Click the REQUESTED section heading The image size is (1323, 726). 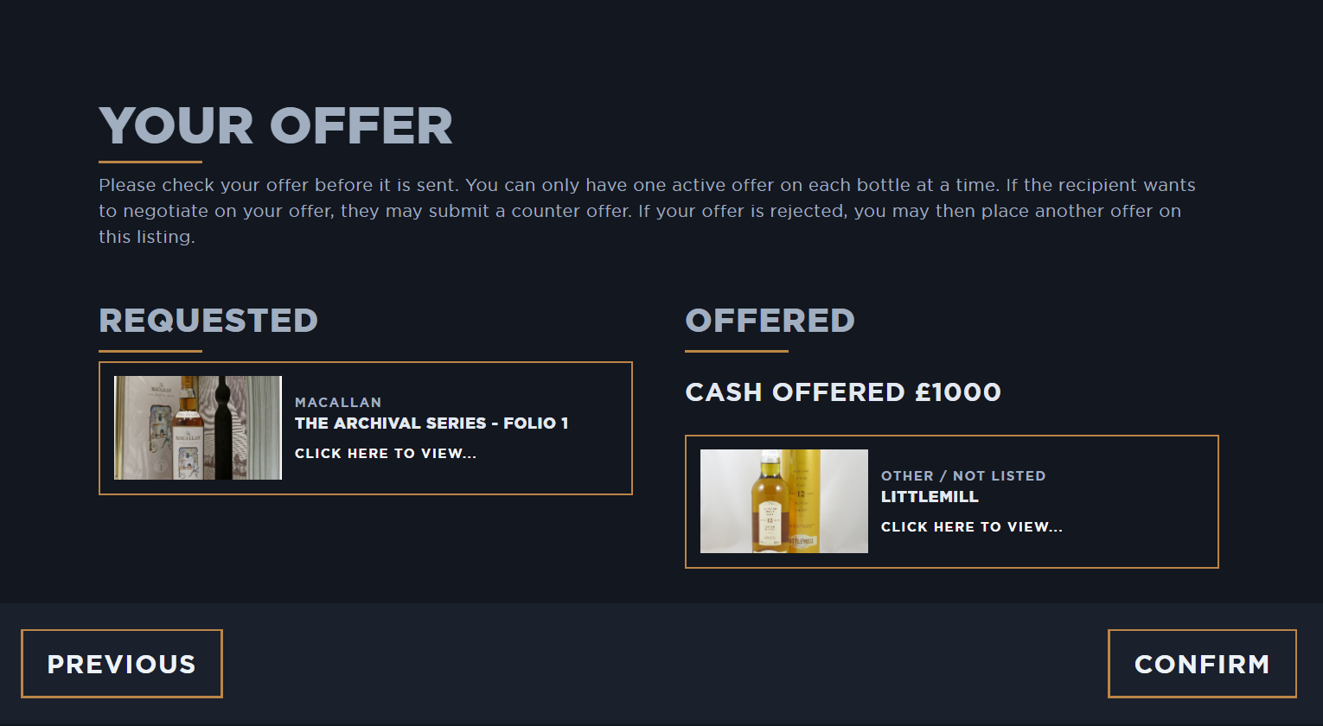(208, 321)
